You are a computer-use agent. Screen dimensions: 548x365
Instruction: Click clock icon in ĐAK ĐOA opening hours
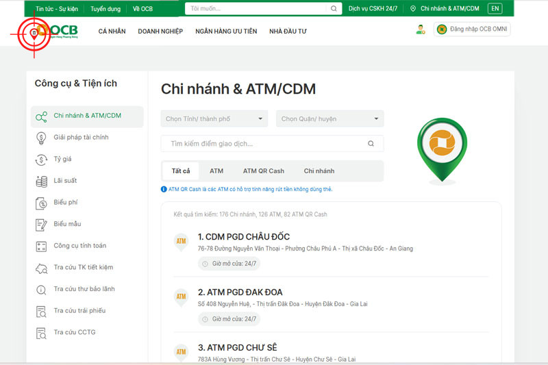click(x=205, y=319)
